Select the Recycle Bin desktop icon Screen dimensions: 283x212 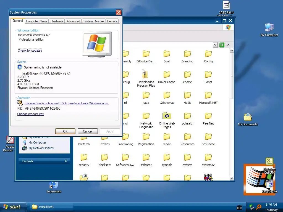pyautogui.click(x=269, y=186)
